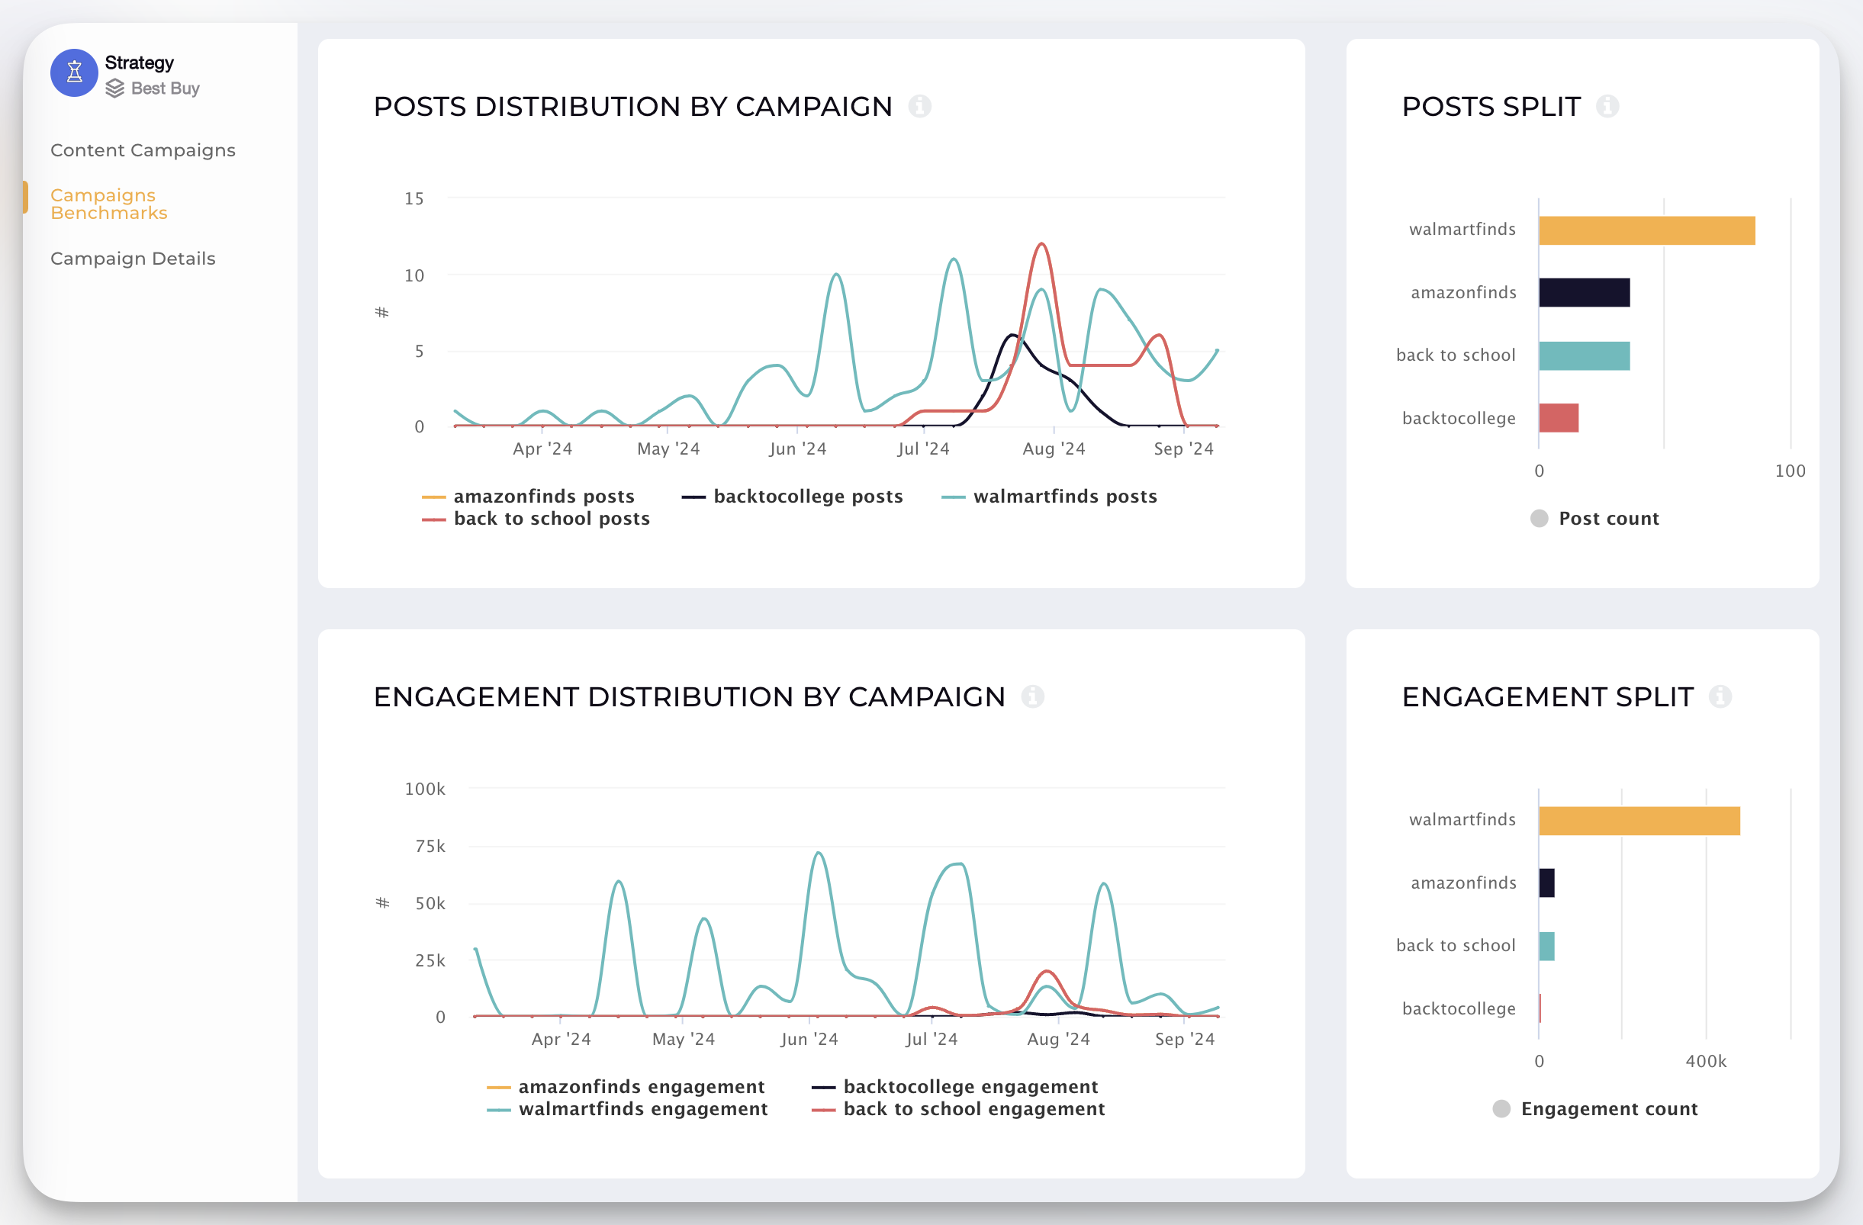
Task: Click 'backtocollege' label in Engagement Split chart
Action: click(1459, 1008)
